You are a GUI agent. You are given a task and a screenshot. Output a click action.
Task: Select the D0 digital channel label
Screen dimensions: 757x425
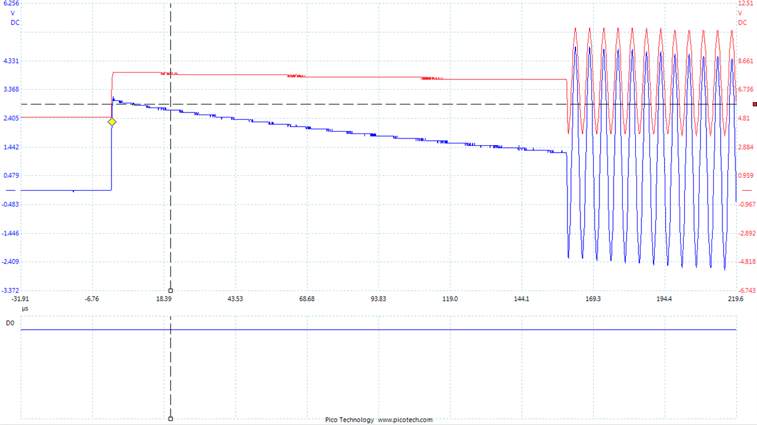pos(9,322)
